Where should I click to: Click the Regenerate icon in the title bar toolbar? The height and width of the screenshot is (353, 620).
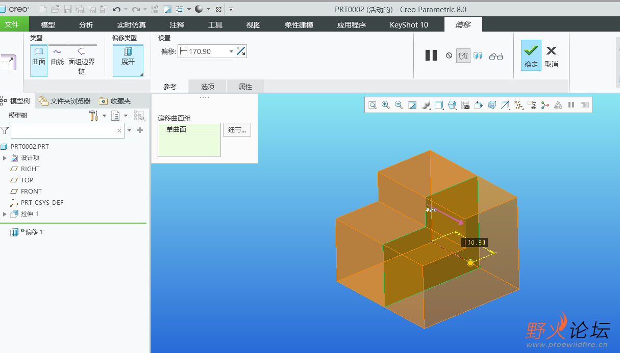point(155,9)
